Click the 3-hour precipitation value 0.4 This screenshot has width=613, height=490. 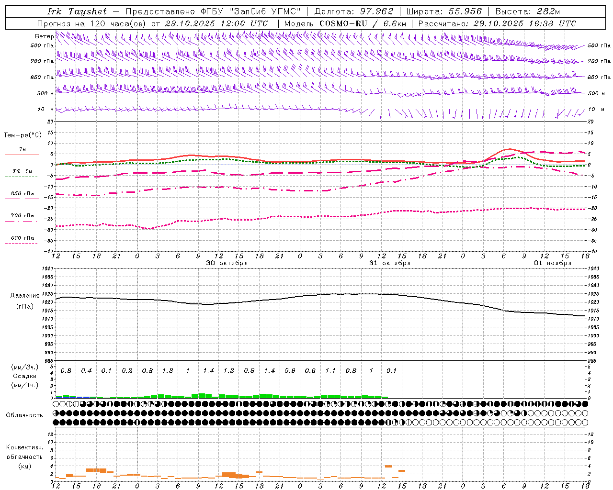point(86,371)
